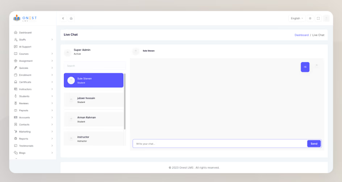
Task: Open the English language dropdown
Action: pos(297,18)
